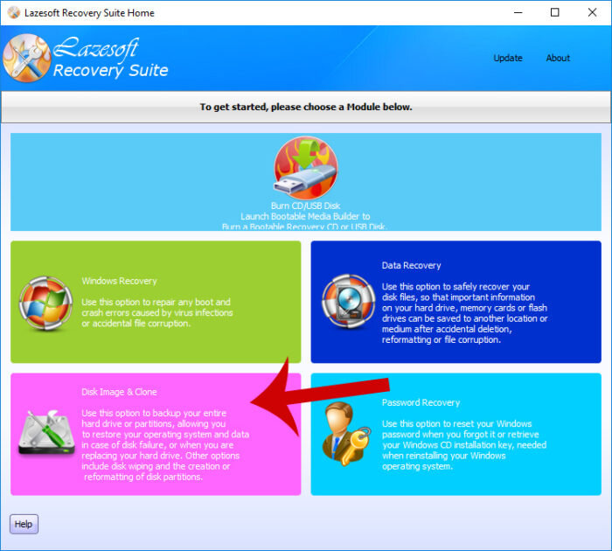Choose the Password Recovery title

coord(421,402)
